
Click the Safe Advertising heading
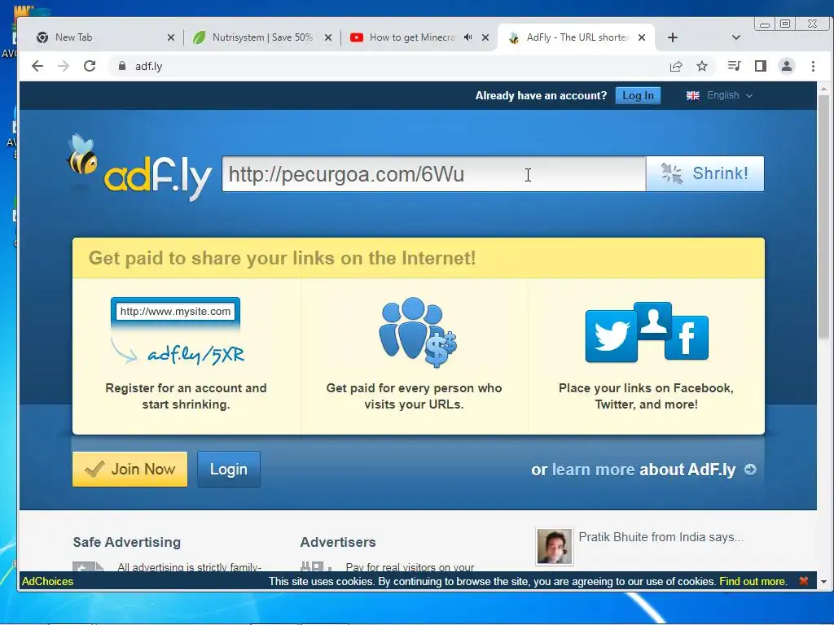[126, 542]
